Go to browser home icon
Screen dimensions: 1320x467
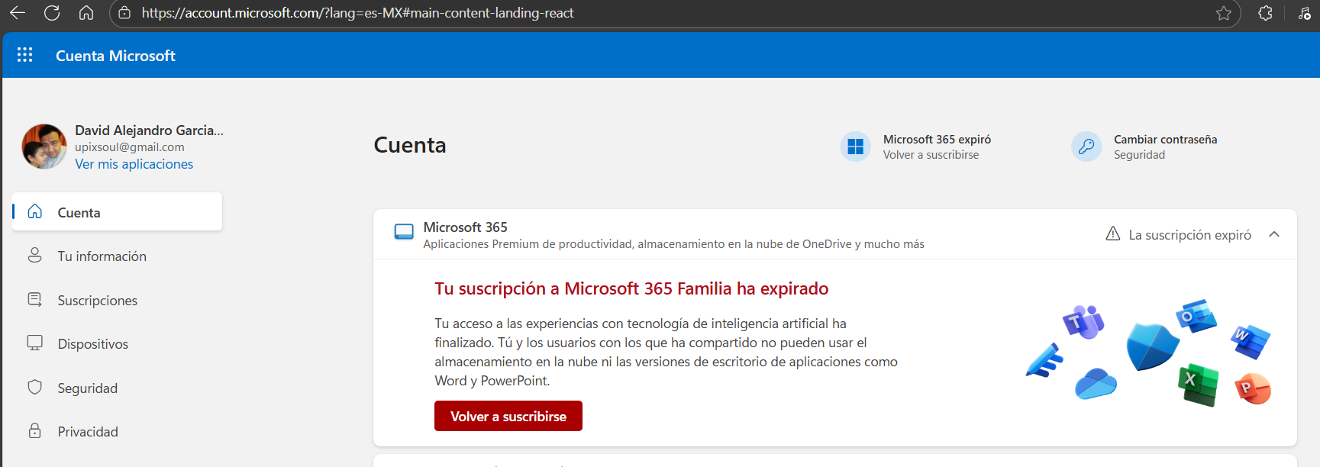click(86, 13)
